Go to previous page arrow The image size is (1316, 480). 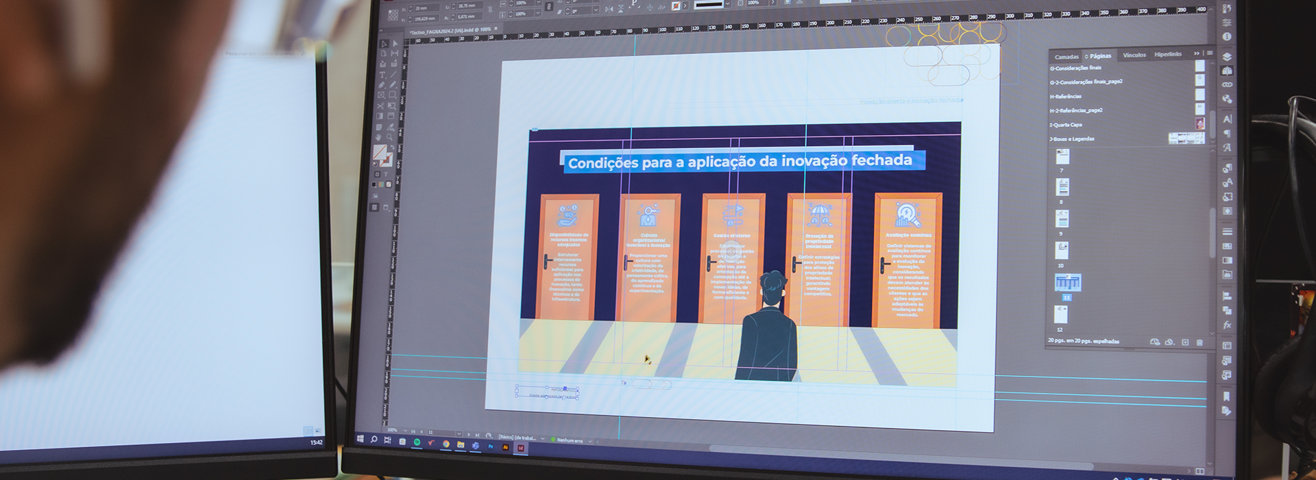422,432
